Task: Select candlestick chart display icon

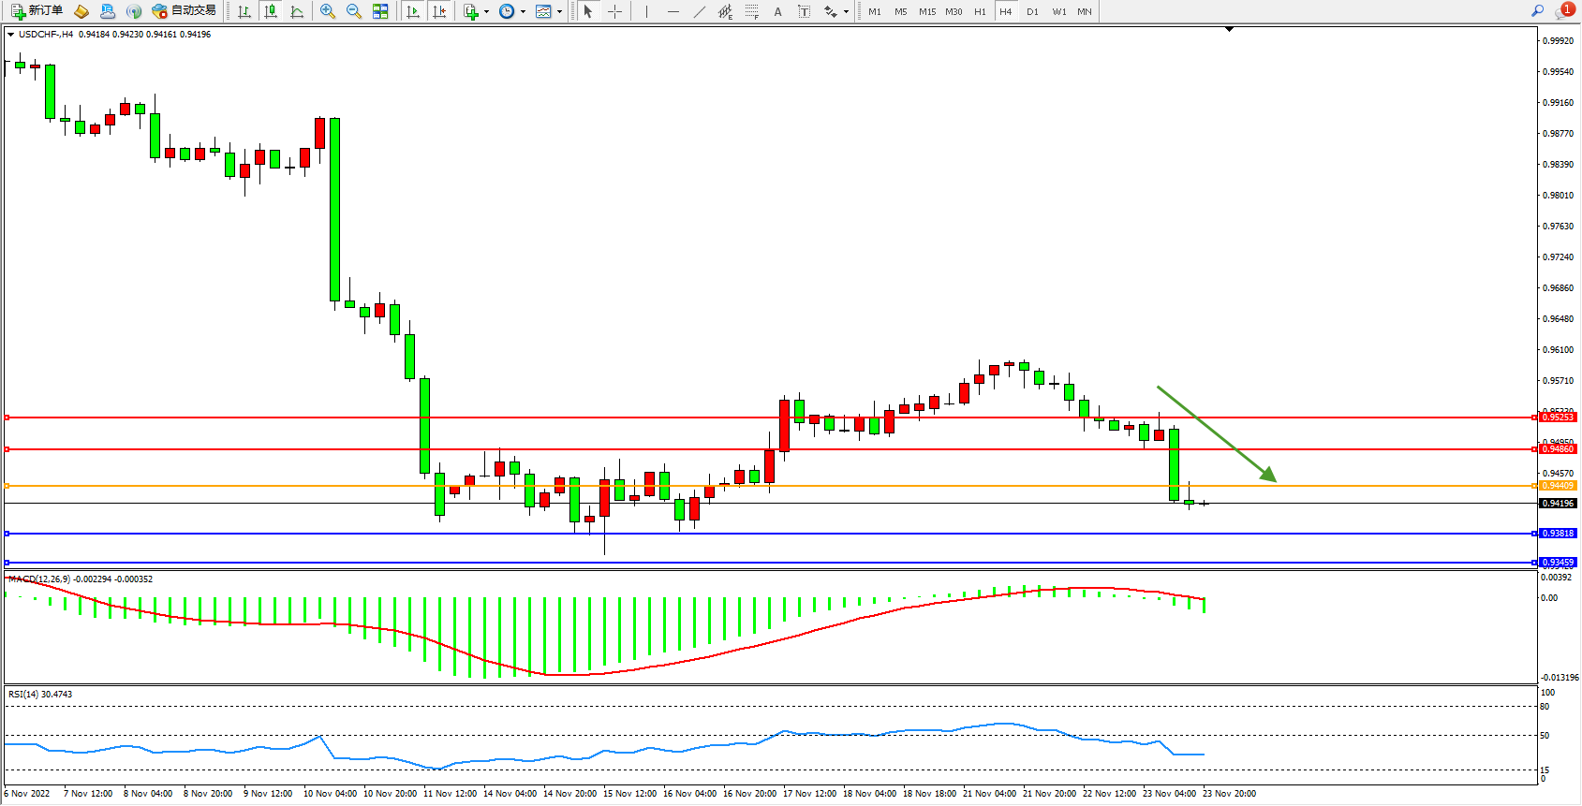Action: click(x=271, y=11)
